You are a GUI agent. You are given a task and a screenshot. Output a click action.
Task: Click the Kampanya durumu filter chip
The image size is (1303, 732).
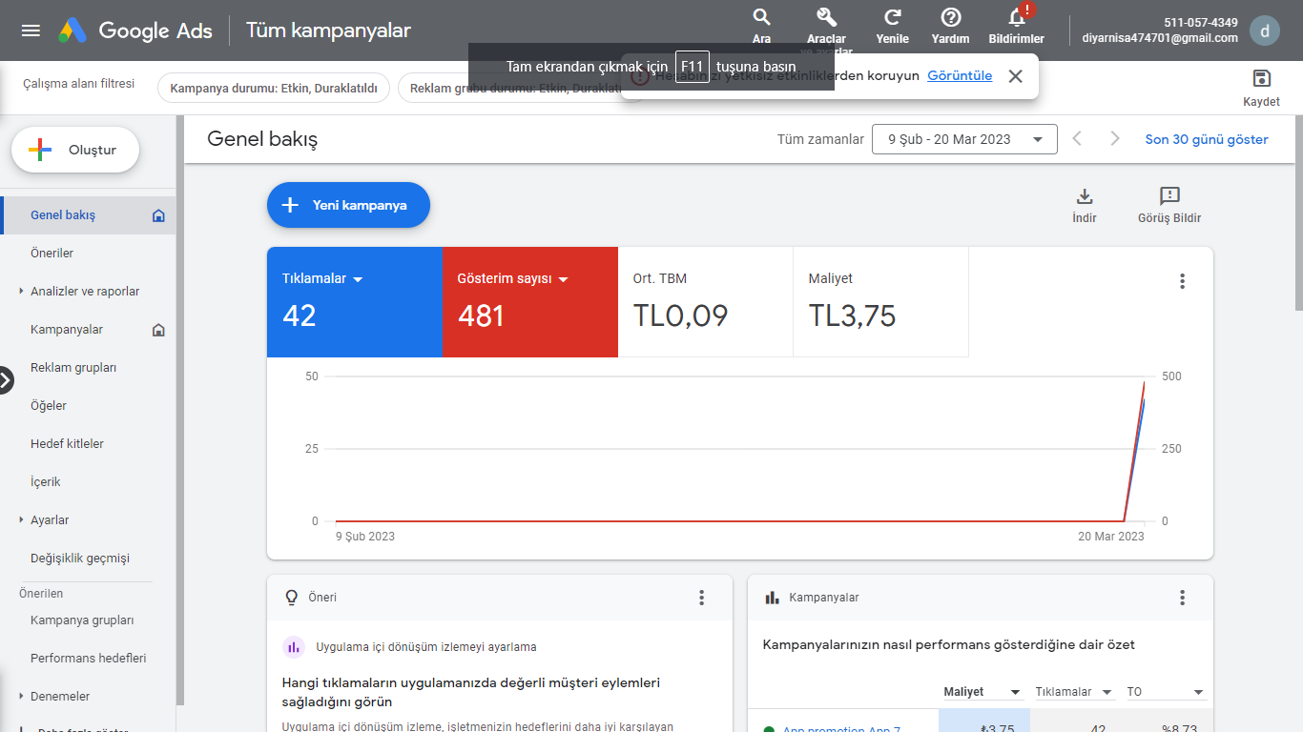point(274,89)
